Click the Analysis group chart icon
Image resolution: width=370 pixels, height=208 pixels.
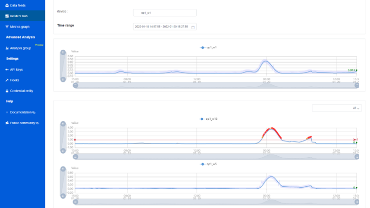pyautogui.click(x=7, y=48)
